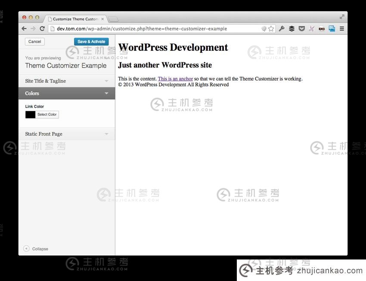Expand the Static Front Page section
This screenshot has width=366, height=281.
click(x=67, y=134)
